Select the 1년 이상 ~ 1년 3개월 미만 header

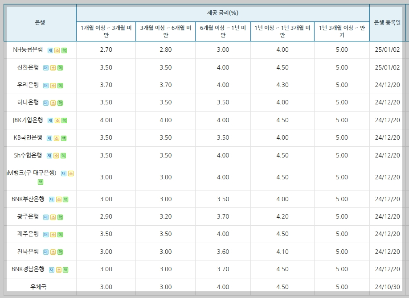click(x=282, y=31)
